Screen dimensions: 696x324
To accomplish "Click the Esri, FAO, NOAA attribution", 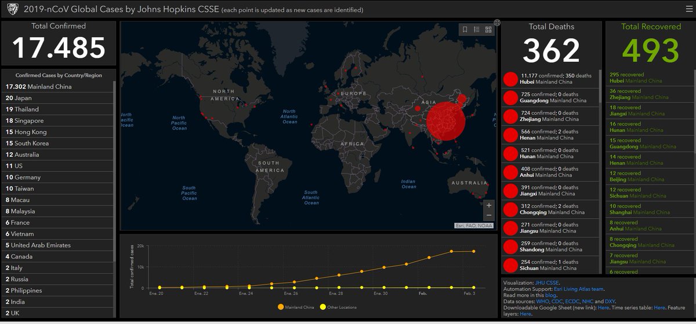I will [473, 226].
